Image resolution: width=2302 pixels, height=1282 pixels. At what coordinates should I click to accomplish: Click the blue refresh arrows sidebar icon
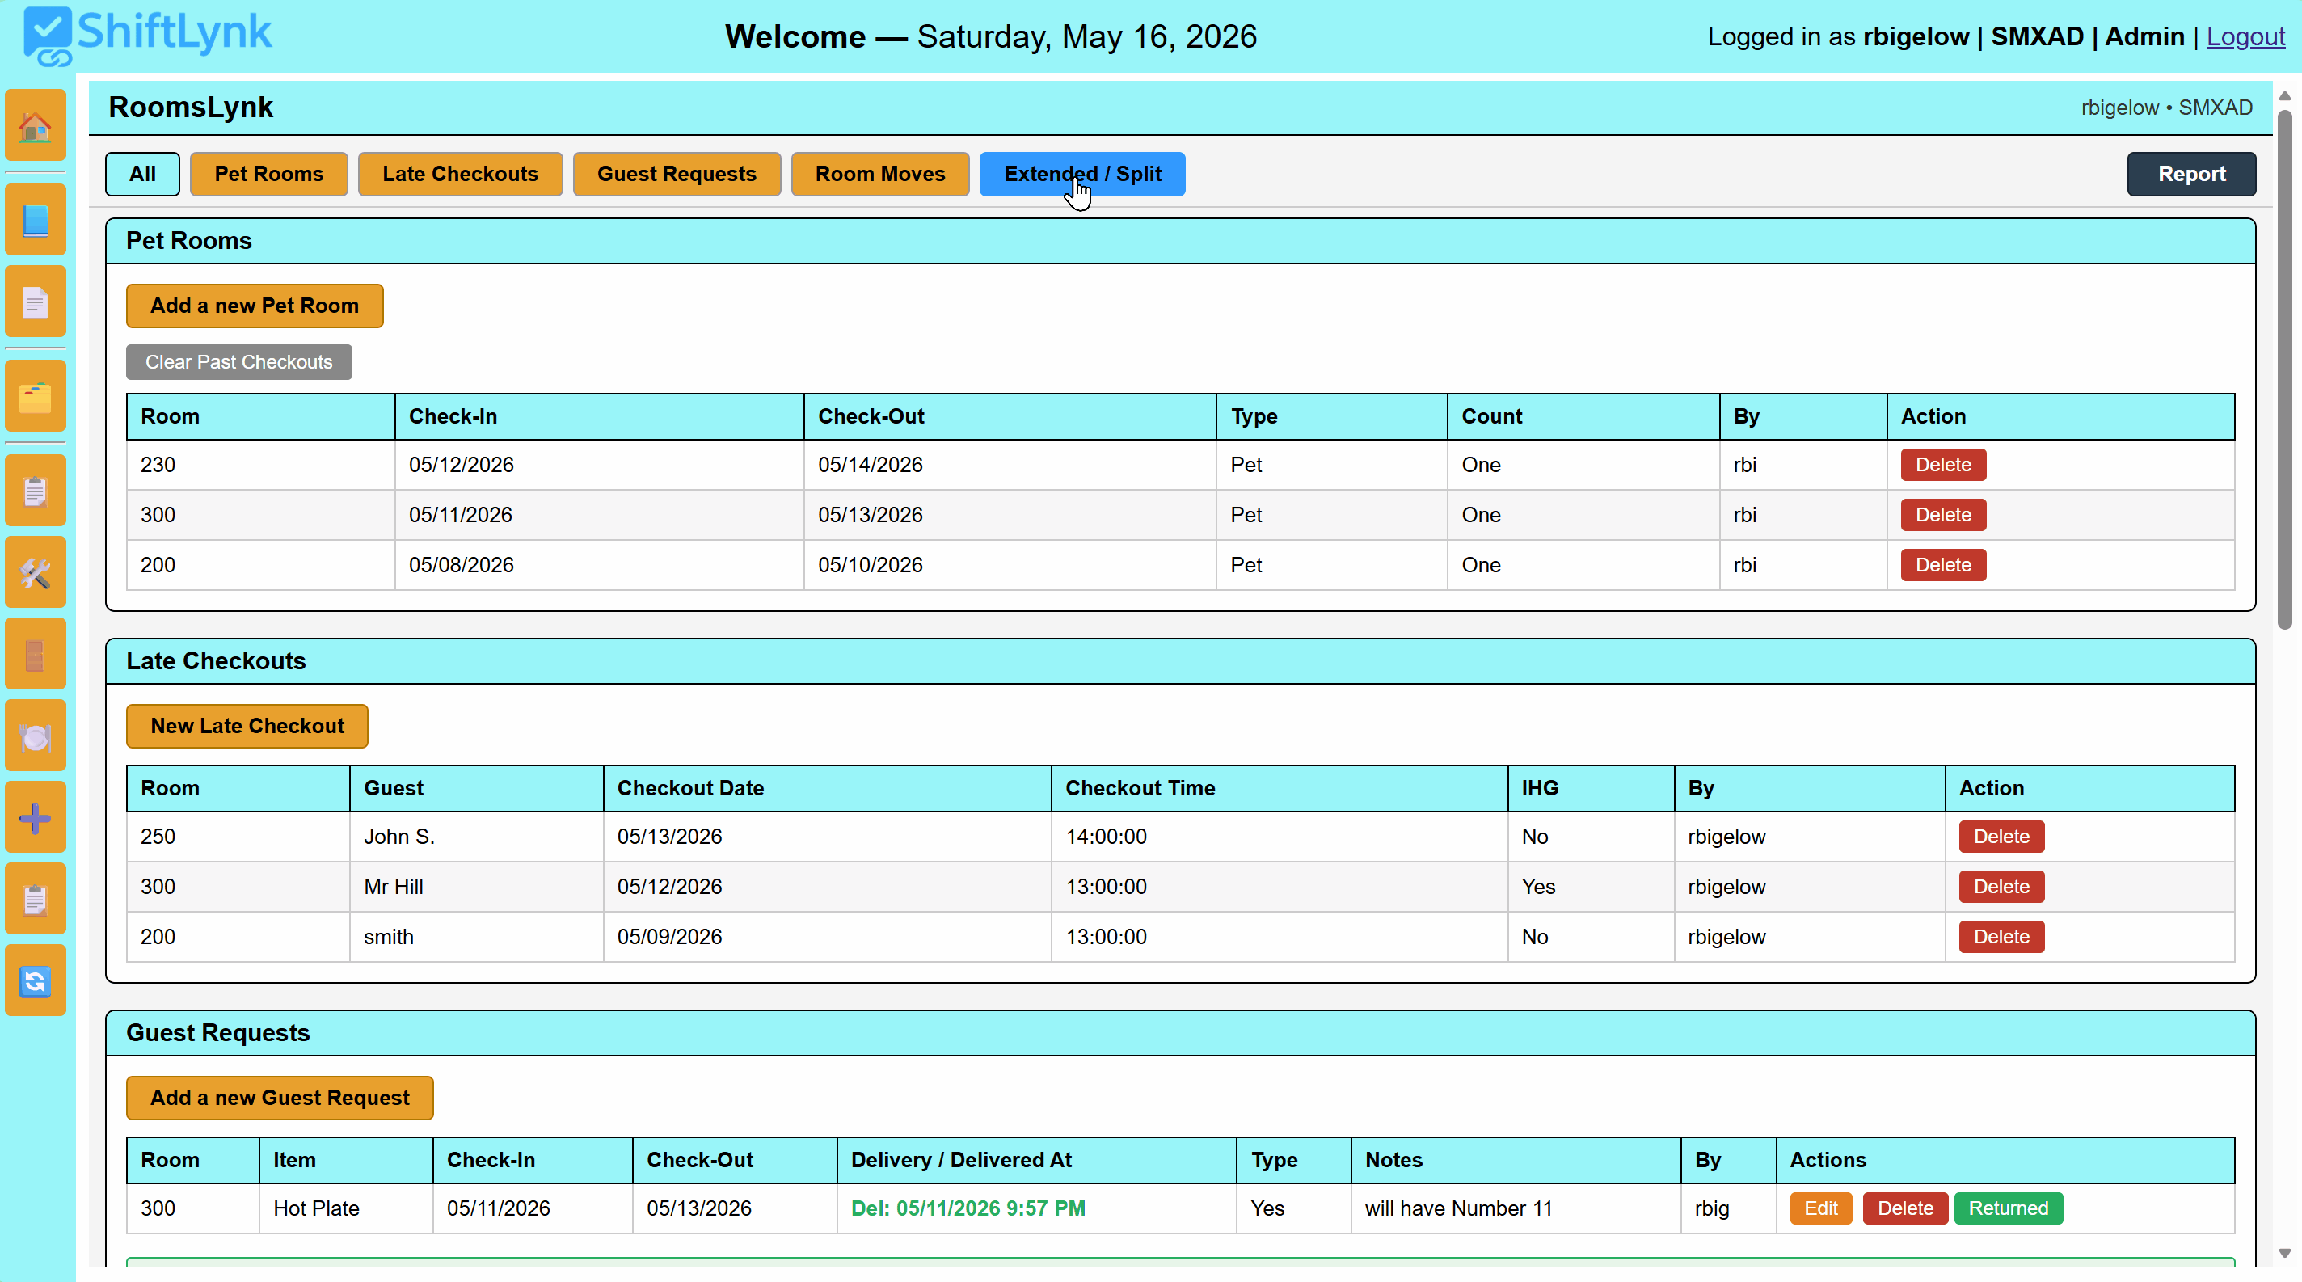coord(35,981)
